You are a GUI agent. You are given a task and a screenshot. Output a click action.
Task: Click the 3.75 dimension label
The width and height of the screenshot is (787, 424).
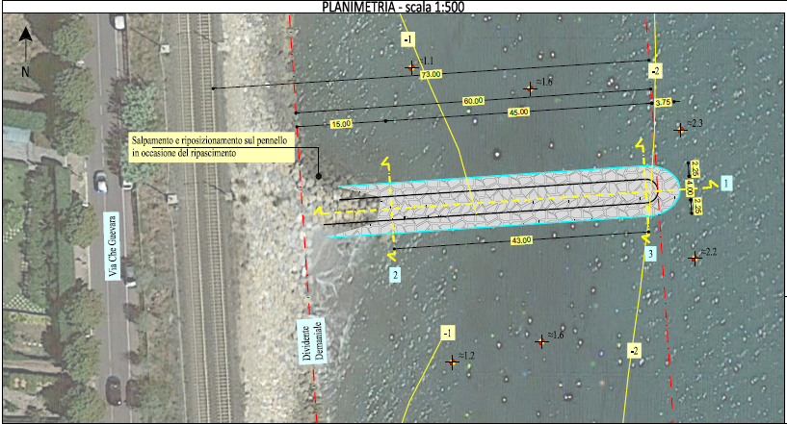tap(662, 102)
